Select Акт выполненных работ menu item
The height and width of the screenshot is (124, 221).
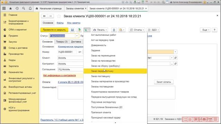115,35
